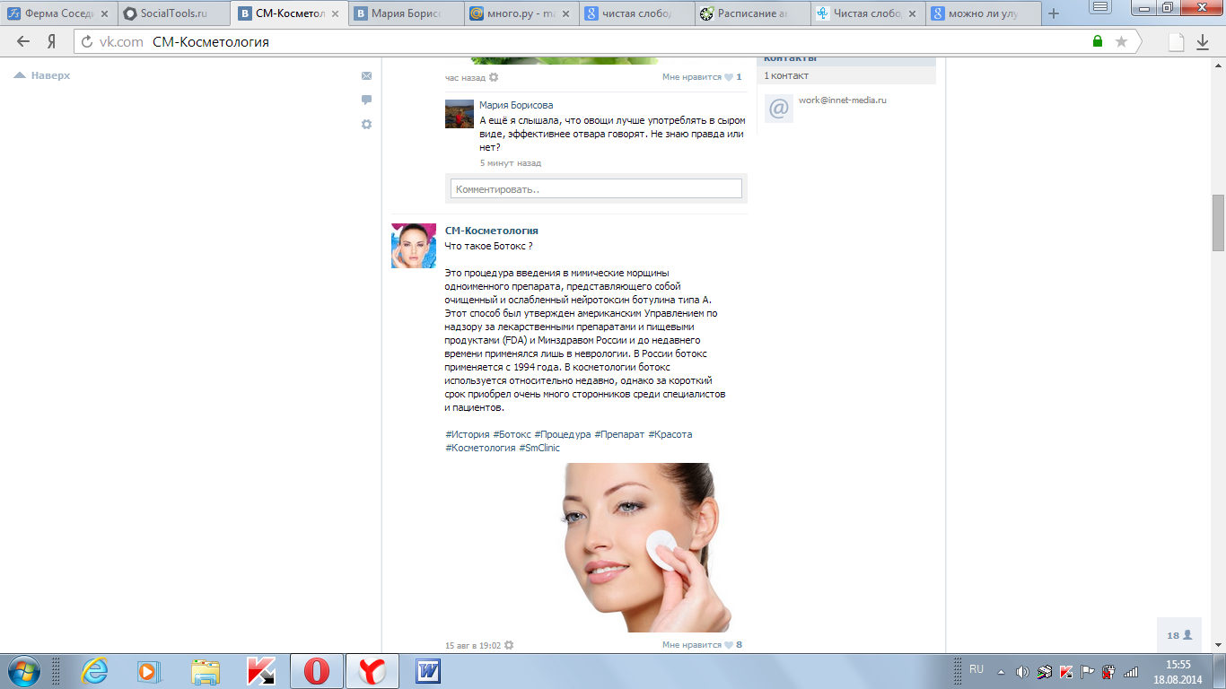Open СМ-Косметология post author link
The image size is (1226, 689).
pos(492,231)
